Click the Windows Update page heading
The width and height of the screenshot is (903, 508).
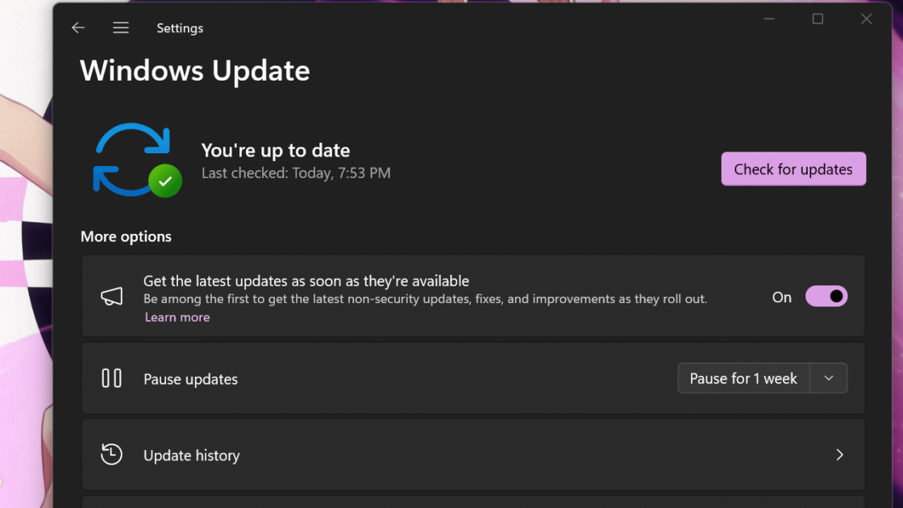[195, 71]
